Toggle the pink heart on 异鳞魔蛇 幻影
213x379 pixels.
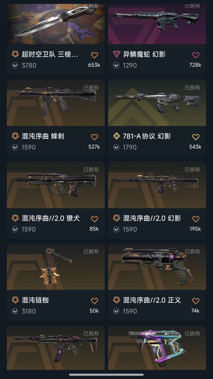(196, 55)
